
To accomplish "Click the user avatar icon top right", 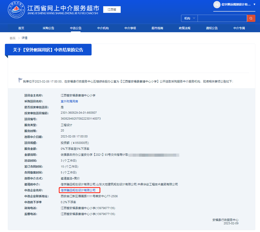I will pos(217,5).
